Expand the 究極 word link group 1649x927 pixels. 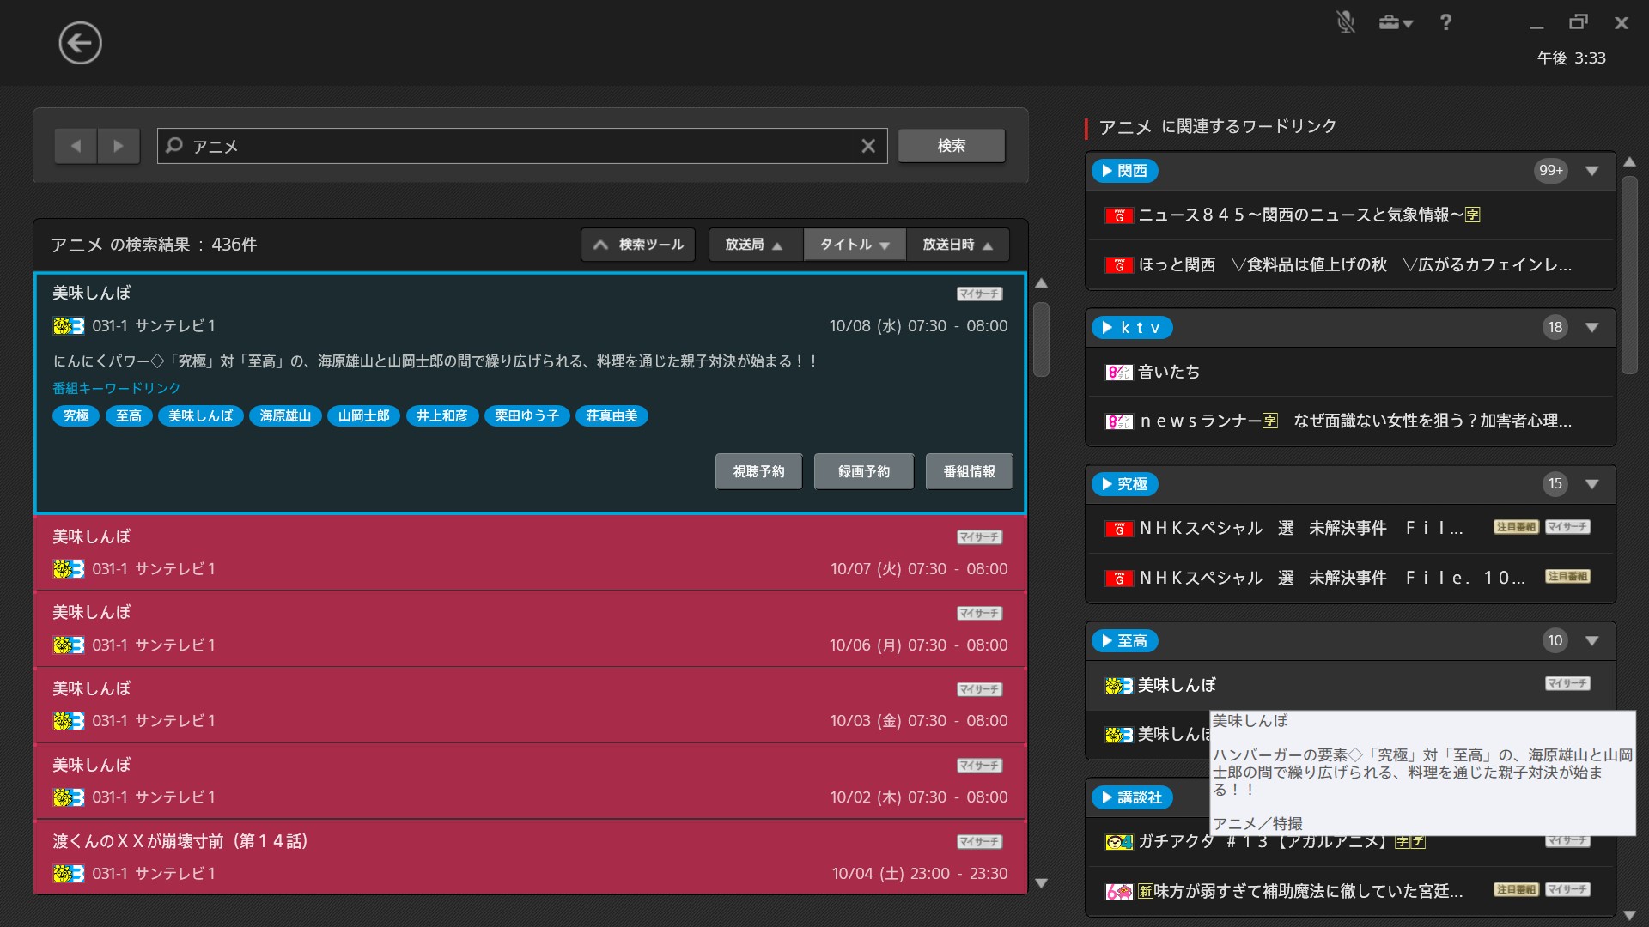[x=1591, y=484]
